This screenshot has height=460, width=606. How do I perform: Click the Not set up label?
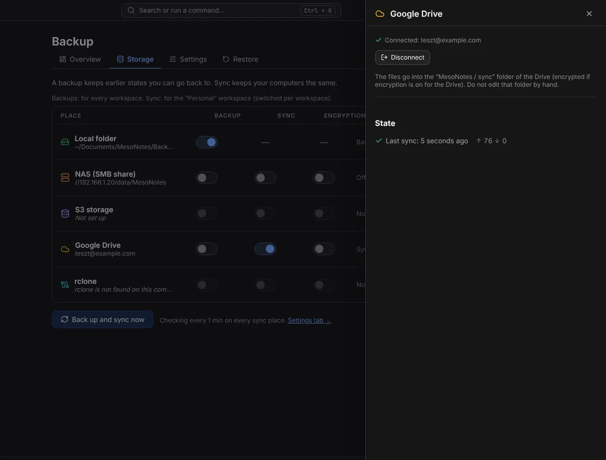pos(91,218)
